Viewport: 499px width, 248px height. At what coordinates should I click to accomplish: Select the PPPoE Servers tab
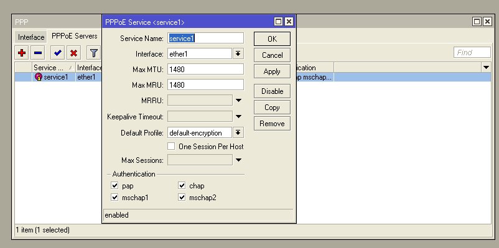click(75, 36)
